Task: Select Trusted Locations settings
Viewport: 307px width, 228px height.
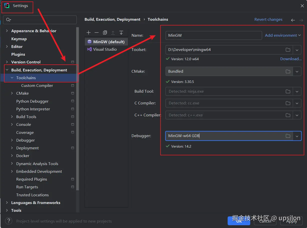Action: coord(32,195)
